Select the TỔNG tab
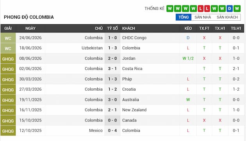Screen dimensions: 246x141 coord(184,17)
